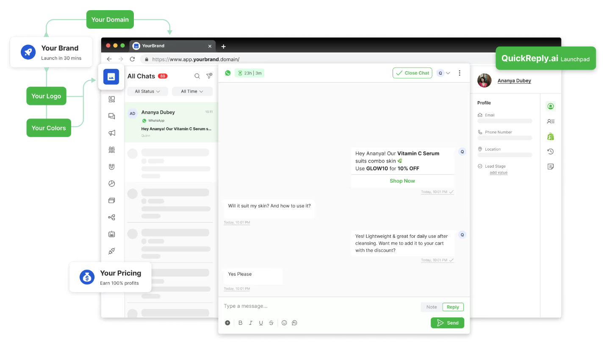The width and height of the screenshot is (615, 342).
Task: Click the Your Pricing card
Action: point(111,277)
